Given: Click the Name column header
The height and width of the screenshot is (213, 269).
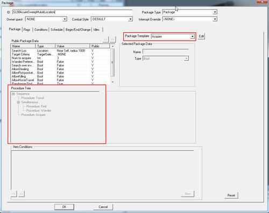Looking at the screenshot, I should pyautogui.click(x=23, y=46).
